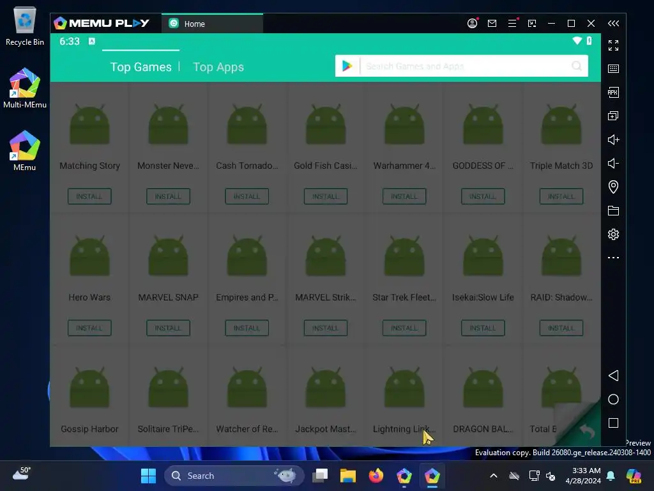Click the input method icon beside 6:33

(x=92, y=41)
